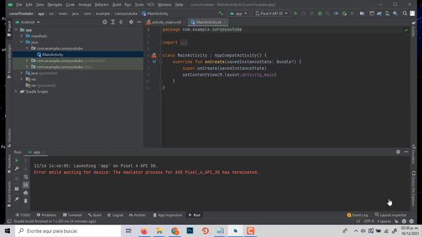Open Task View on the taskbar

[129, 231]
